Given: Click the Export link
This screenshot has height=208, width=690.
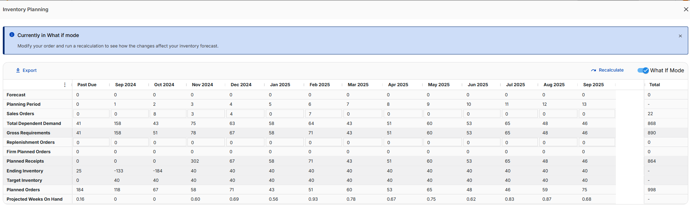Looking at the screenshot, I should (29, 70).
